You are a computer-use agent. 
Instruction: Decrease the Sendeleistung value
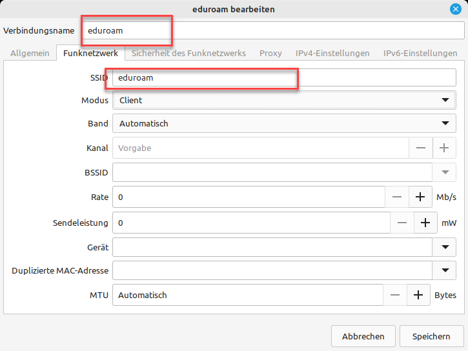pyautogui.click(x=402, y=223)
